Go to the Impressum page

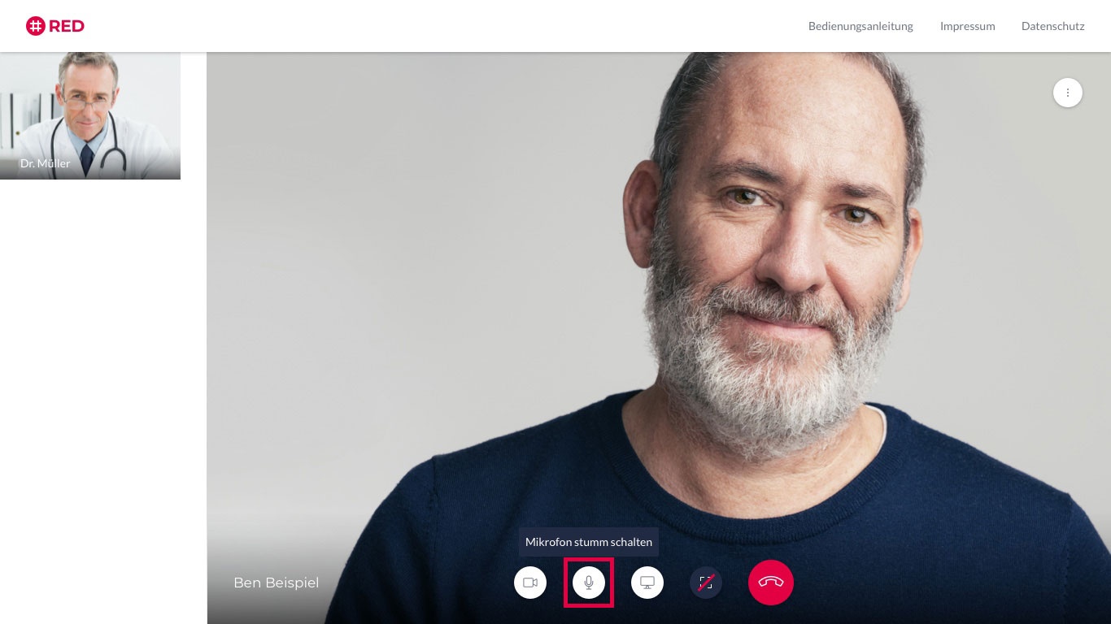pos(968,26)
